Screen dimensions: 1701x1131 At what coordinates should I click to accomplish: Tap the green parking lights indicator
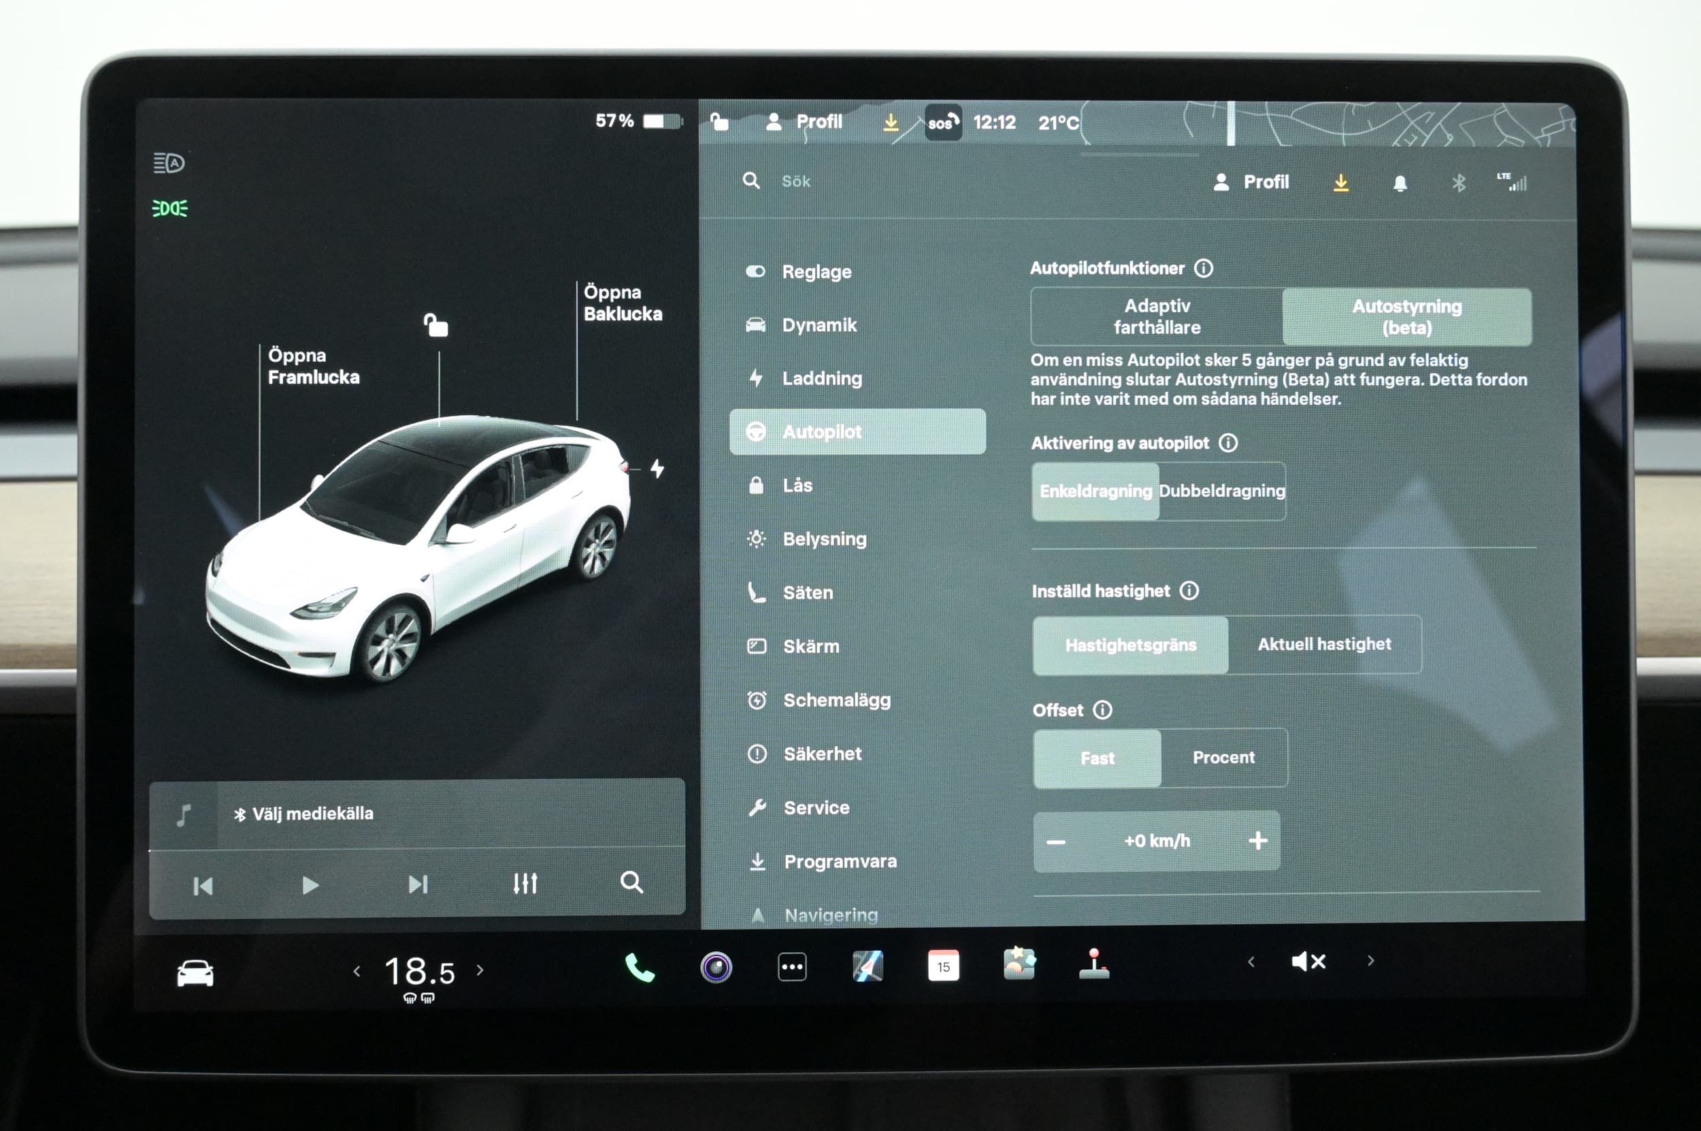tap(169, 209)
